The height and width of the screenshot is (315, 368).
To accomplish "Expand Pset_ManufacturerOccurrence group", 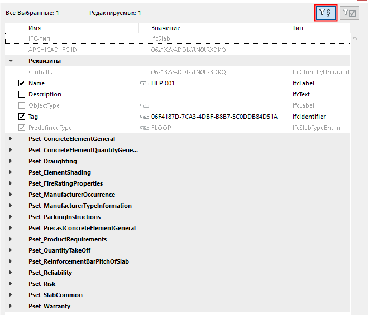I will pos(11,195).
